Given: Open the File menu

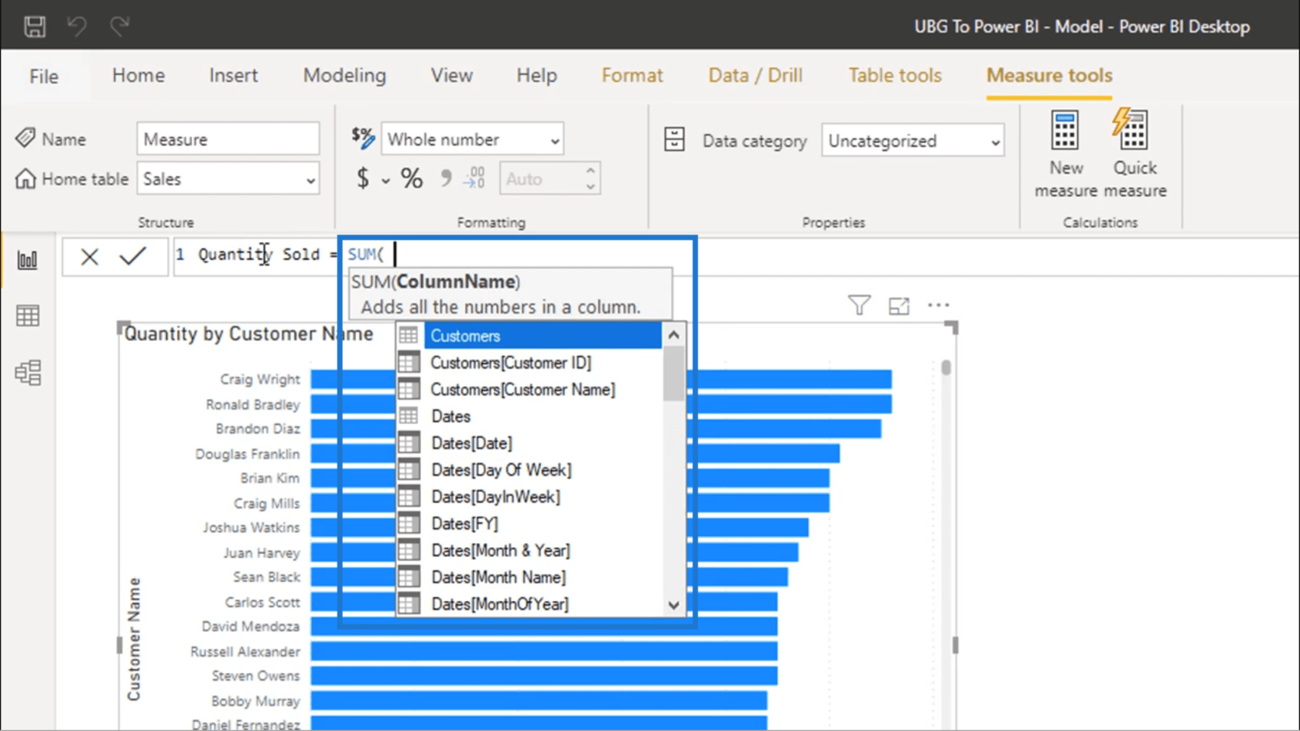Looking at the screenshot, I should tap(44, 76).
